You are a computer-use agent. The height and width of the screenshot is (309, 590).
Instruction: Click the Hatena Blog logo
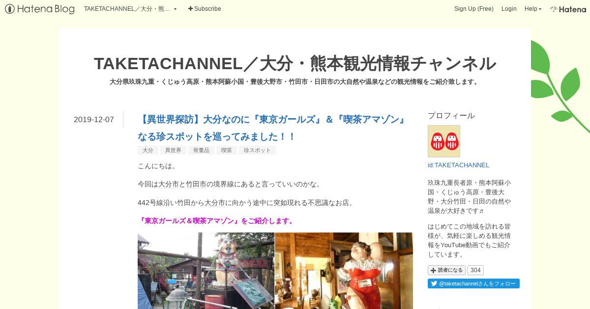(40, 9)
